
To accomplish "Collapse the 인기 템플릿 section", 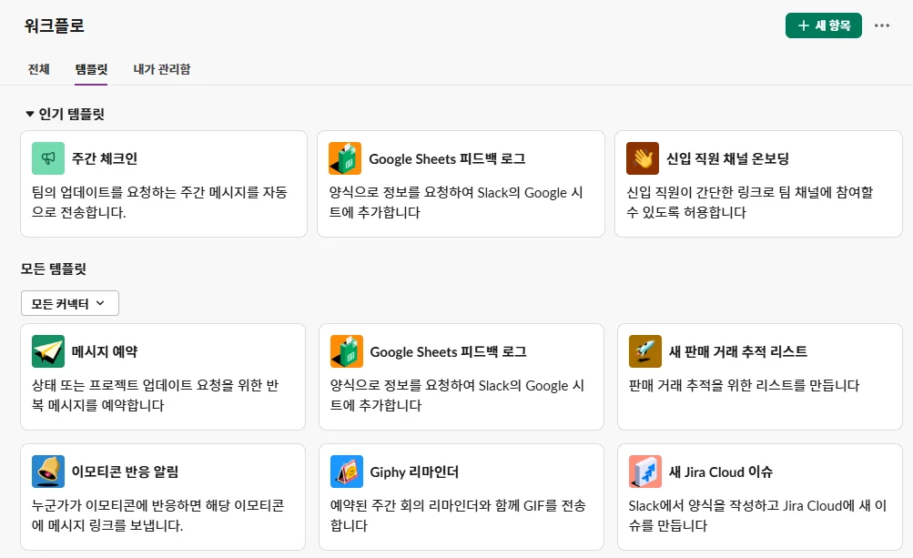I will pyautogui.click(x=30, y=115).
